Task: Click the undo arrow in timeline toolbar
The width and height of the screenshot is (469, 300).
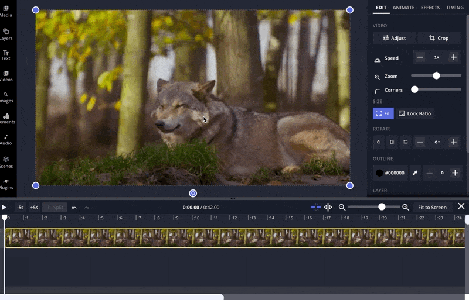Action: pos(74,208)
